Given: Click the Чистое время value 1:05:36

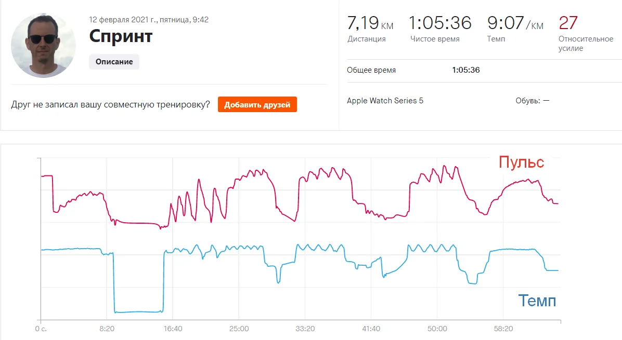Looking at the screenshot, I should tap(440, 23).
